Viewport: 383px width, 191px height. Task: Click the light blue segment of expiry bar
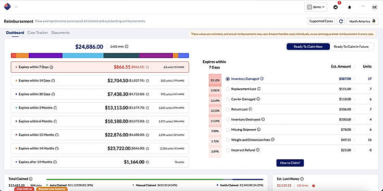tap(83, 56)
